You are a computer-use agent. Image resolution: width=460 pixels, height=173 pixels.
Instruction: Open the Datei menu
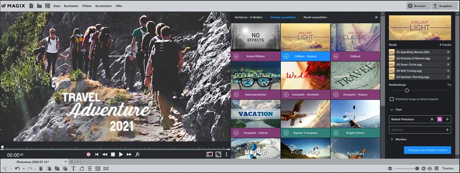click(57, 6)
